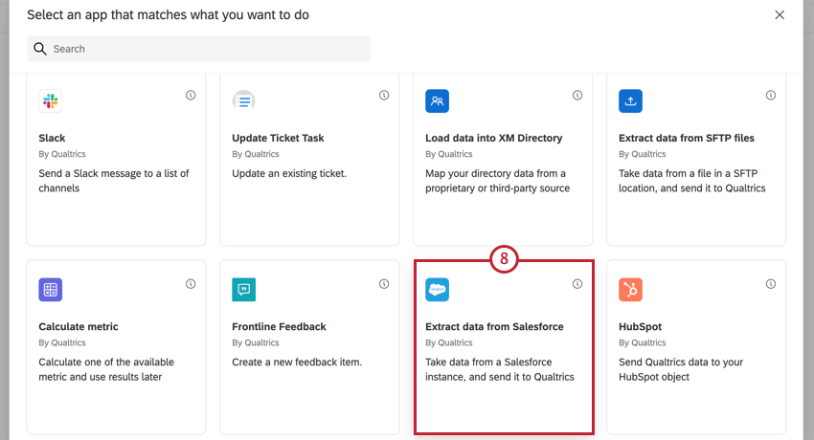Click 'Send a Slack message to a list of channels' description
Image resolution: width=814 pixels, height=440 pixels.
tap(114, 181)
